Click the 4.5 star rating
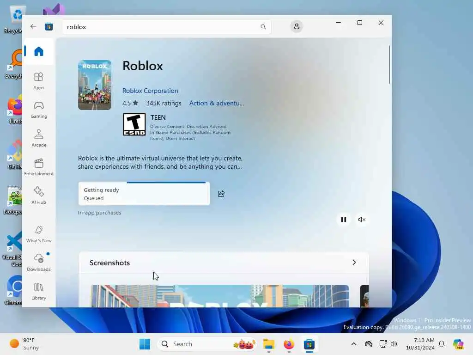The height and width of the screenshot is (355, 473). point(130,103)
